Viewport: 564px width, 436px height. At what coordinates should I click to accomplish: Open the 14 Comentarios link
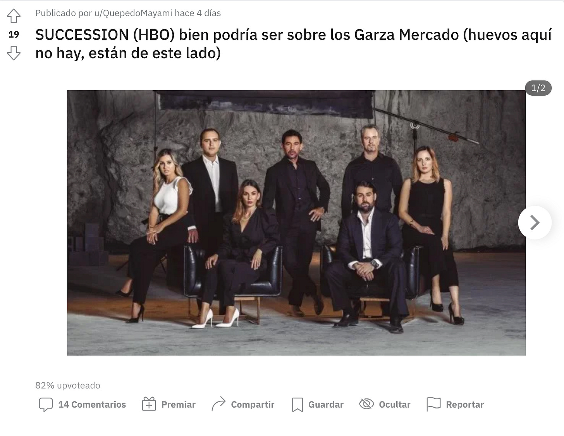(92, 405)
